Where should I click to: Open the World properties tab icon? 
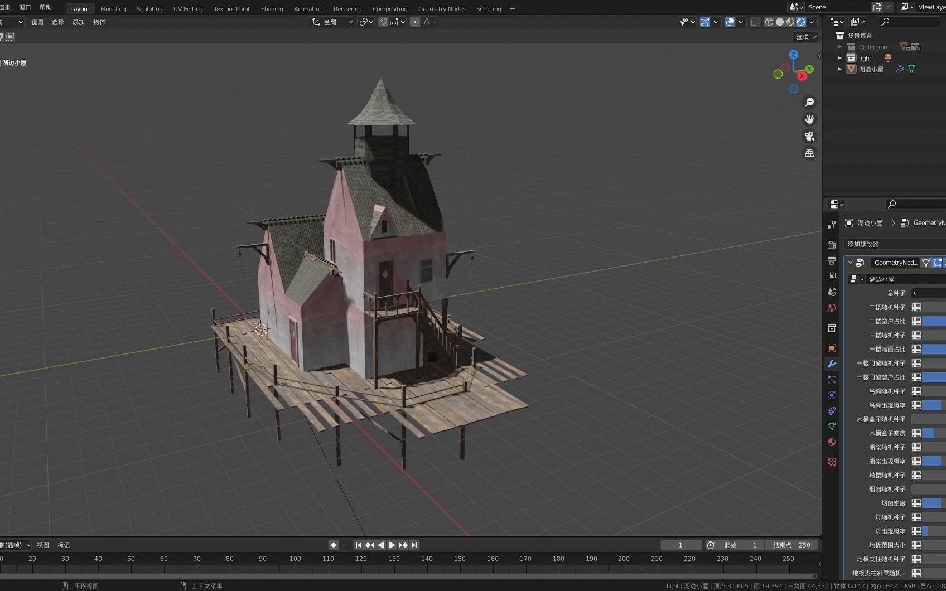832,308
